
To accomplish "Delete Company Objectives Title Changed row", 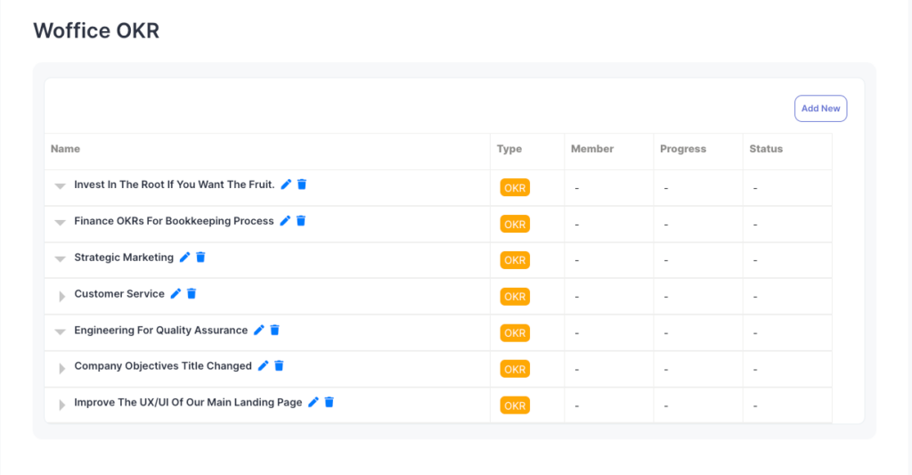I will (279, 366).
